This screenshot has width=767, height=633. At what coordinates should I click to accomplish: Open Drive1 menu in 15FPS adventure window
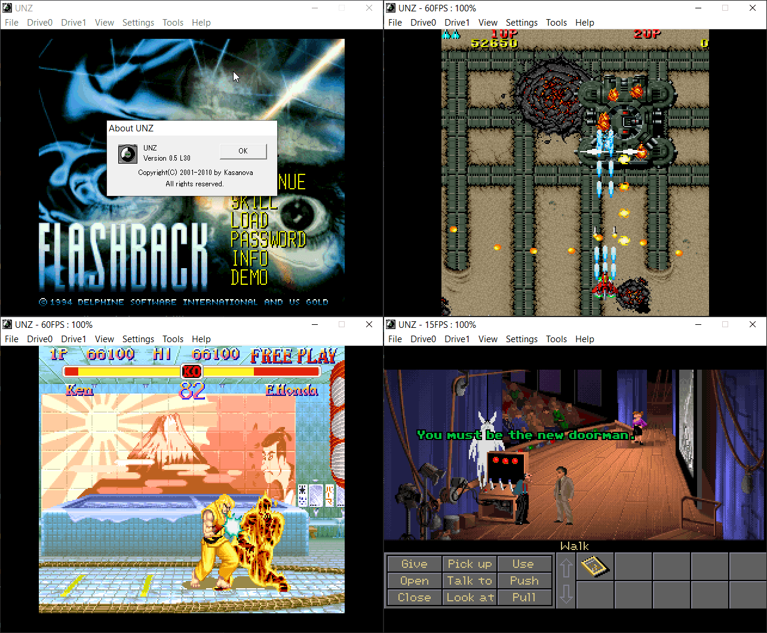coord(457,339)
